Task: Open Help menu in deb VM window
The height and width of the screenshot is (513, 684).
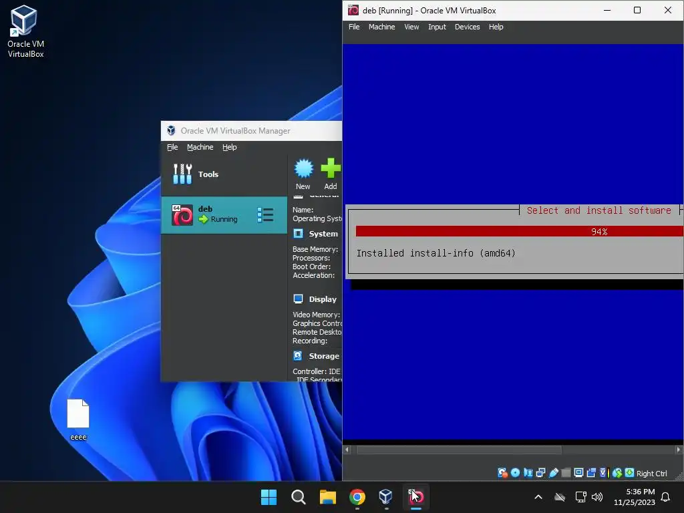Action: [x=496, y=27]
